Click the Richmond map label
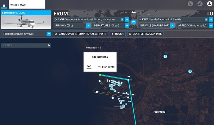 pyautogui.click(x=159, y=112)
